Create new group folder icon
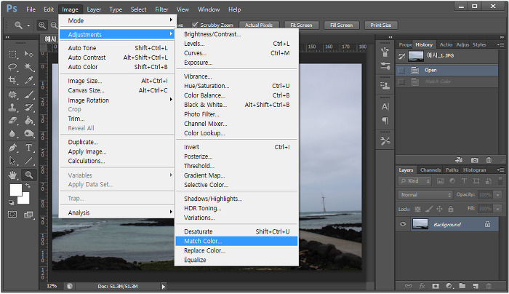The width and height of the screenshot is (509, 294). (462, 286)
